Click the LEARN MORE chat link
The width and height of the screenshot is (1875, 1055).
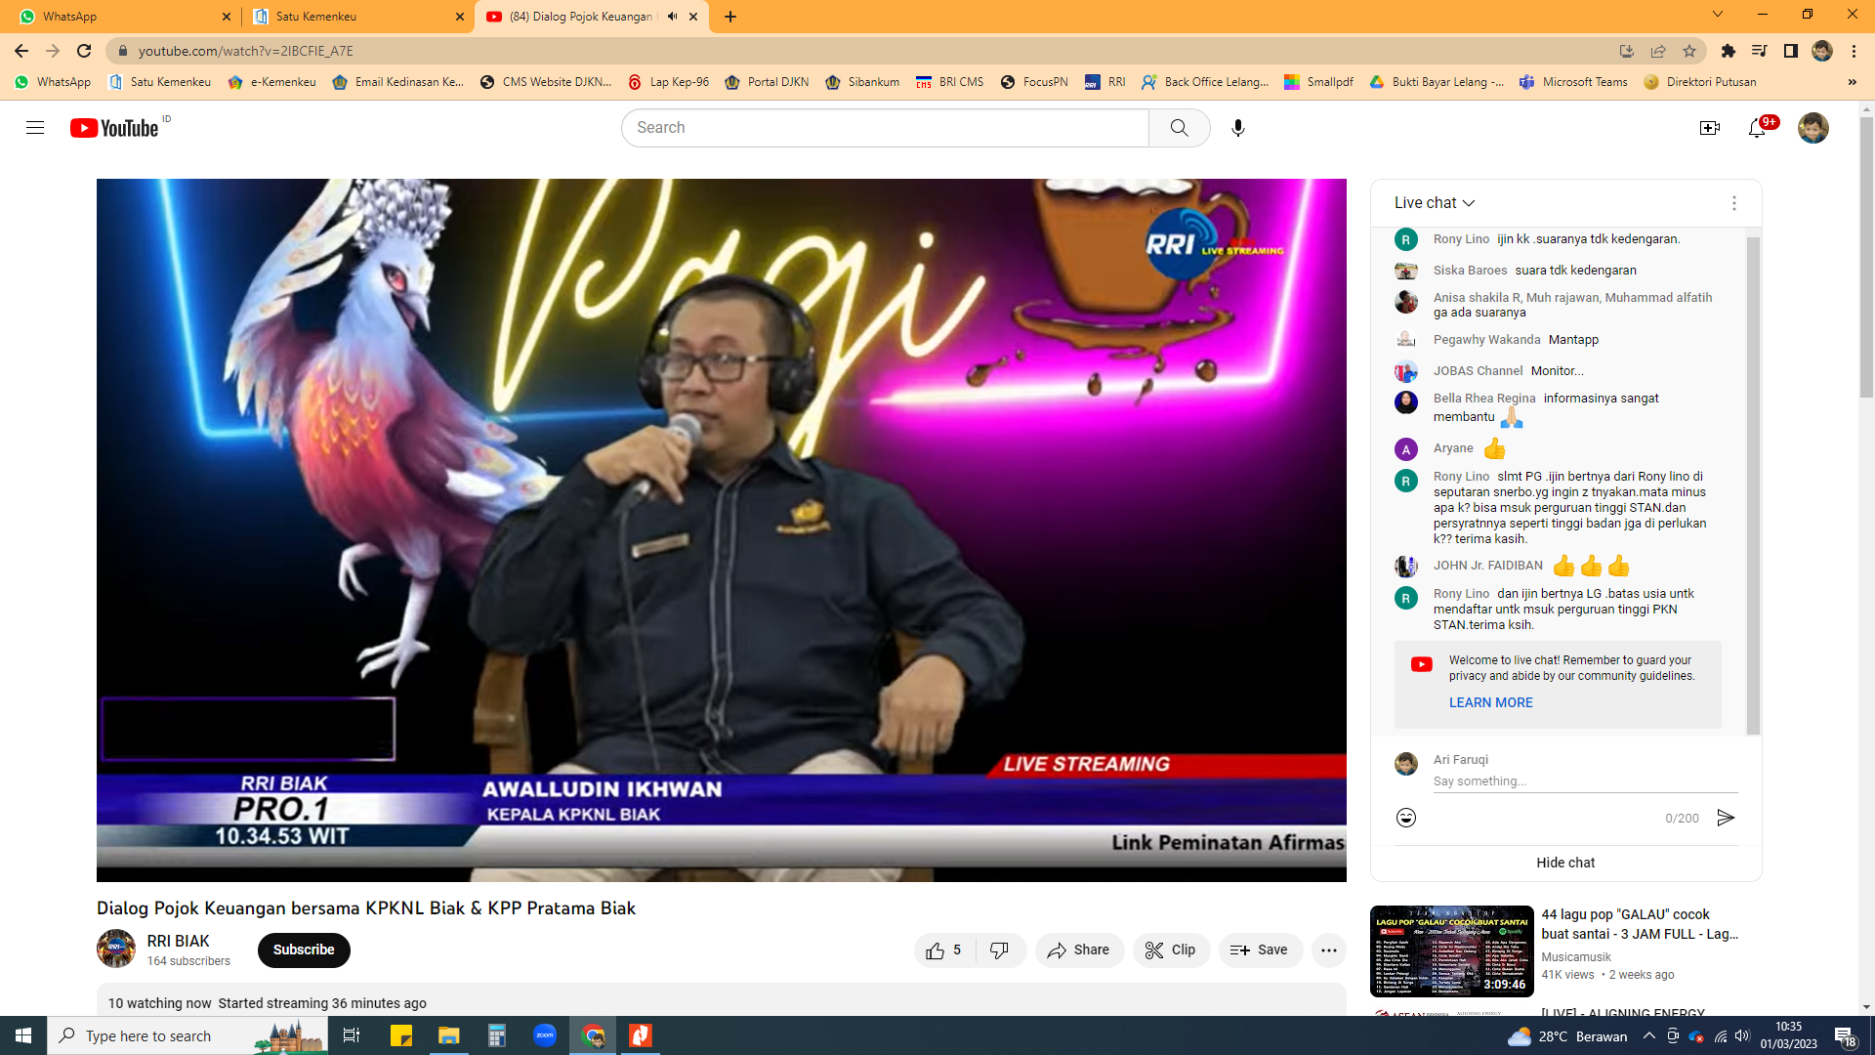click(x=1490, y=702)
